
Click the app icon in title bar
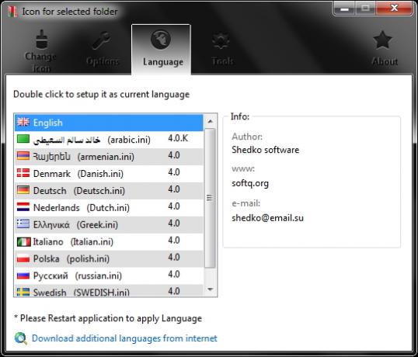coord(12,12)
